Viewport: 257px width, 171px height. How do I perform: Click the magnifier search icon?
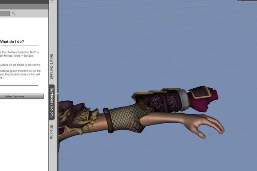click(x=13, y=14)
